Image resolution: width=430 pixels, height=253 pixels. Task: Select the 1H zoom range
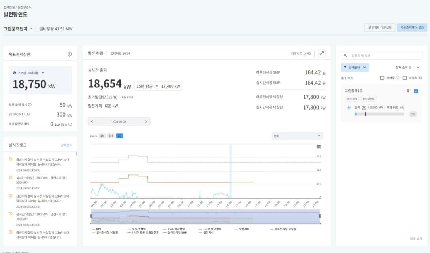[x=102, y=136]
